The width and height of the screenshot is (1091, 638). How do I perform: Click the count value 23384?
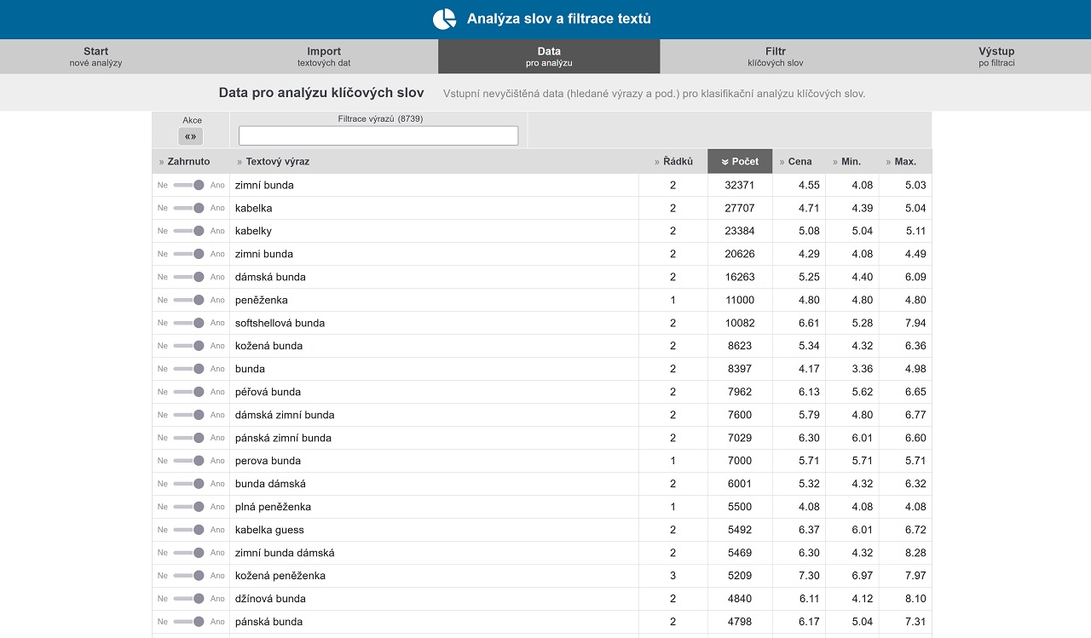(740, 231)
